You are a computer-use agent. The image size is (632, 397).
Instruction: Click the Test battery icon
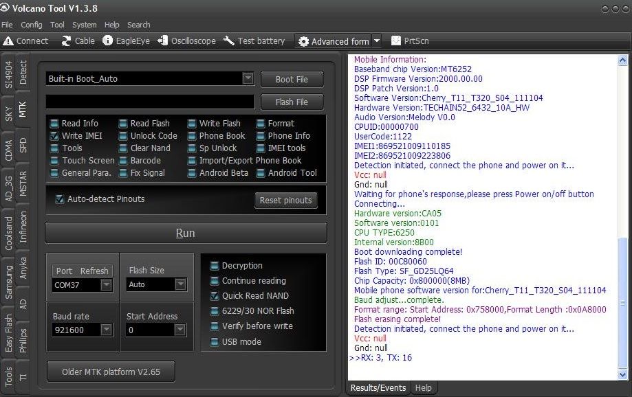pos(229,41)
